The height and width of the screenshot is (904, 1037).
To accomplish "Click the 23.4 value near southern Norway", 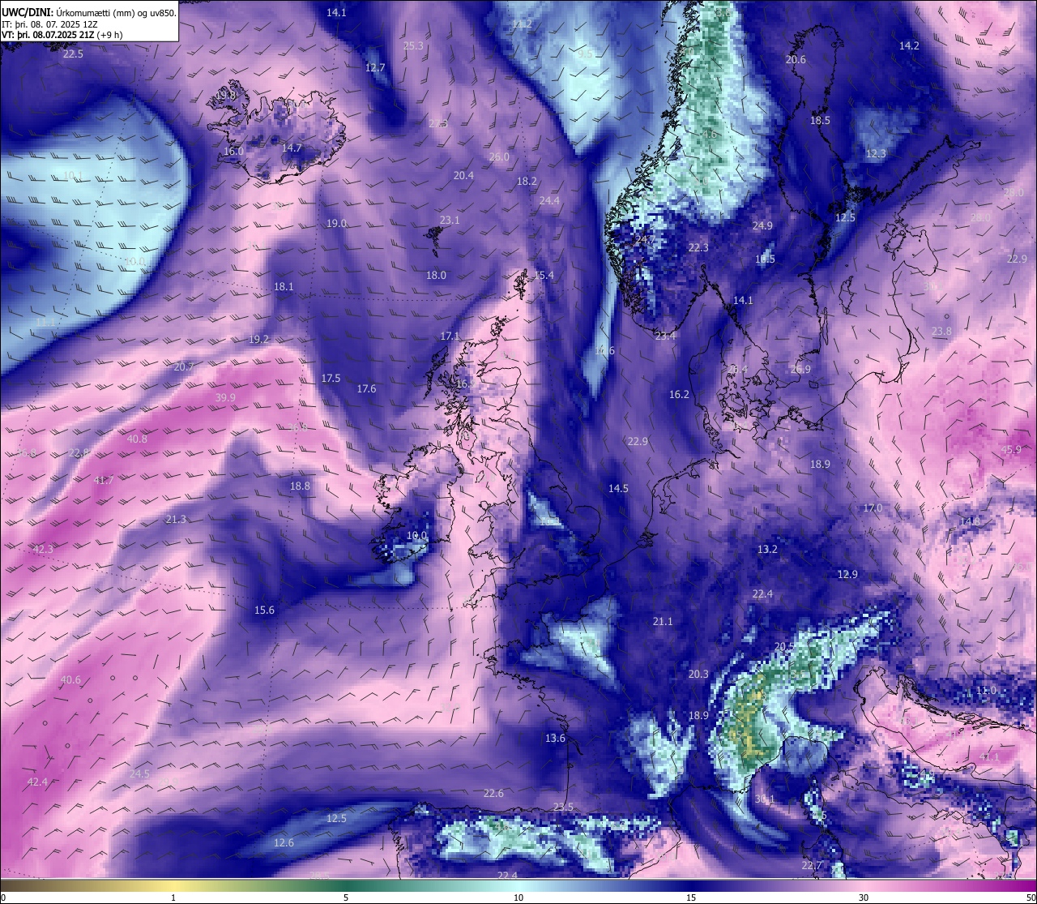I will 665,336.
